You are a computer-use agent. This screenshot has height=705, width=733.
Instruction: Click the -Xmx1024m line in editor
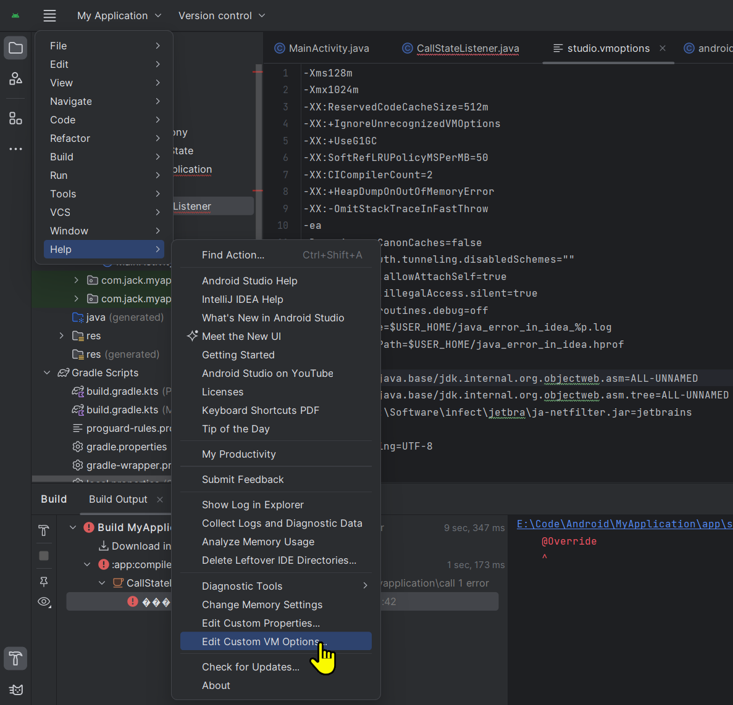click(x=332, y=89)
